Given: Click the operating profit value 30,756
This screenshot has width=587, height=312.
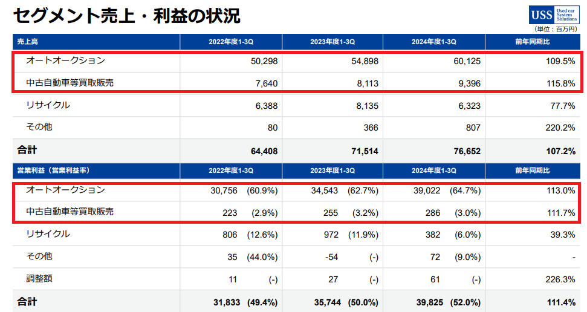Looking at the screenshot, I should [x=224, y=190].
